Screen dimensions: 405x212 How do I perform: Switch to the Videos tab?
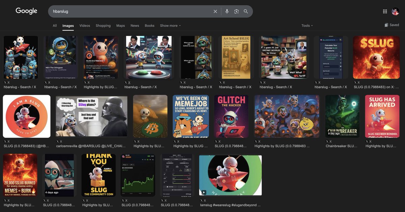tap(85, 26)
